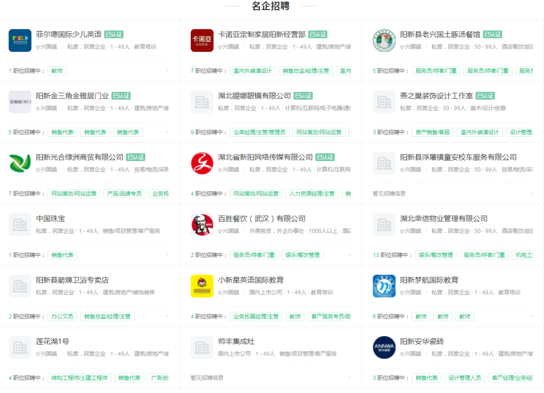Open the 教师 job tag under 菲尔德国际少儿英语
Image resolution: width=544 pixels, height=393 pixels.
[x=57, y=71]
